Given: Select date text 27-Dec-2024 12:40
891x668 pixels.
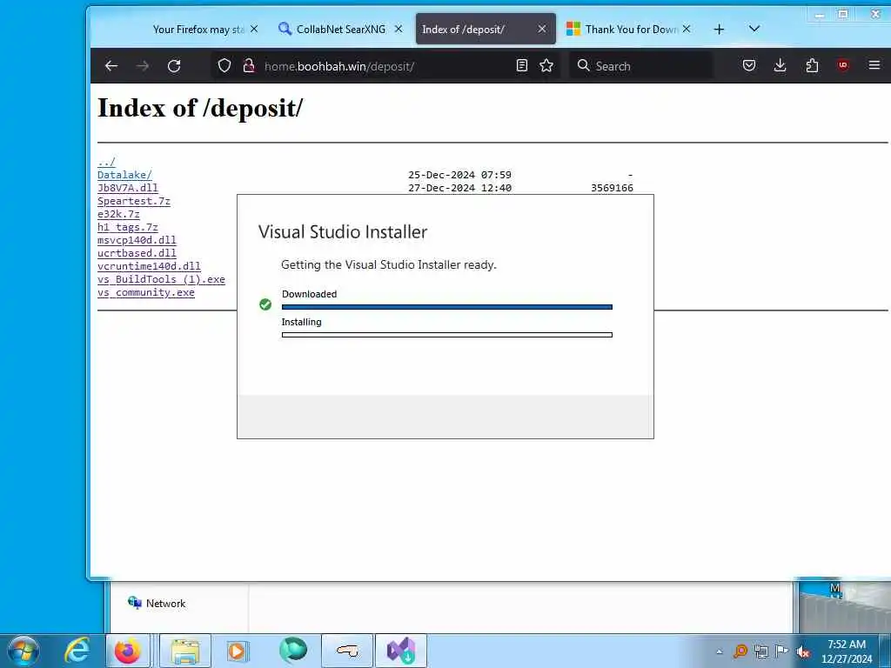Looking at the screenshot, I should (x=459, y=188).
